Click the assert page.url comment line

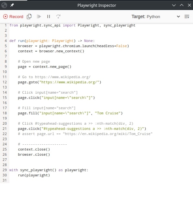(85, 134)
